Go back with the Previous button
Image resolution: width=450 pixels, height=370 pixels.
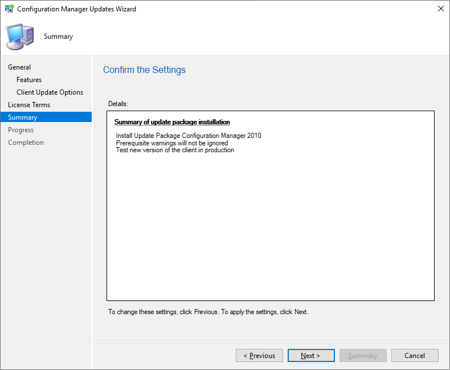pyautogui.click(x=259, y=356)
